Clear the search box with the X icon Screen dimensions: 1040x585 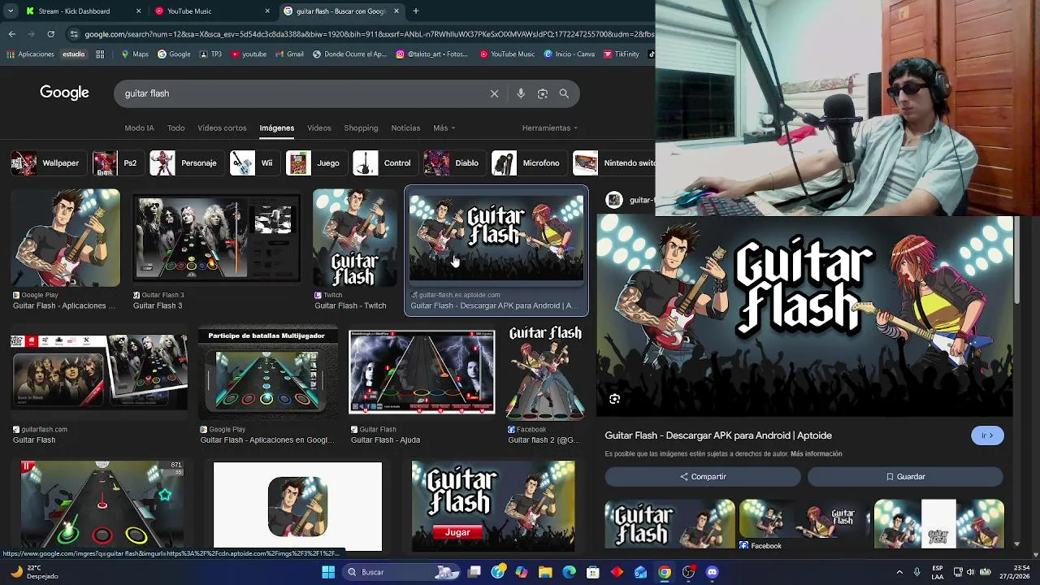494,93
